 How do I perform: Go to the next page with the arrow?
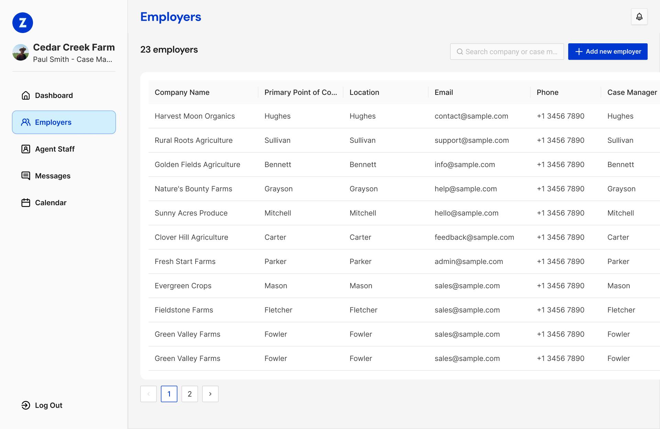(210, 394)
